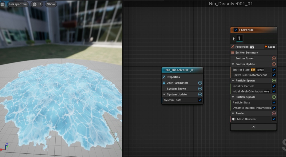Collapse the Particle Update section
This screenshot has height=157, width=286.
click(233, 97)
